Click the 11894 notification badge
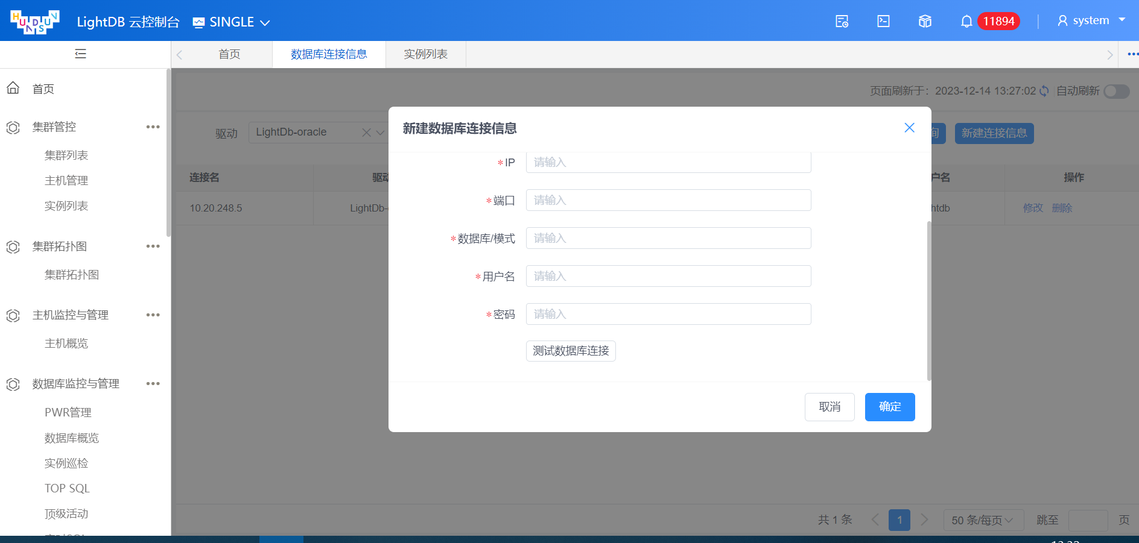1139x543 pixels. [x=998, y=21]
